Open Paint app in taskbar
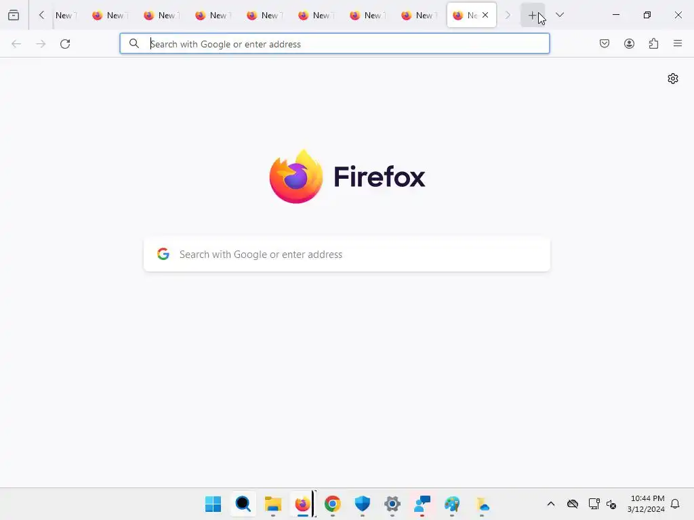The image size is (694, 520). pos(452,504)
